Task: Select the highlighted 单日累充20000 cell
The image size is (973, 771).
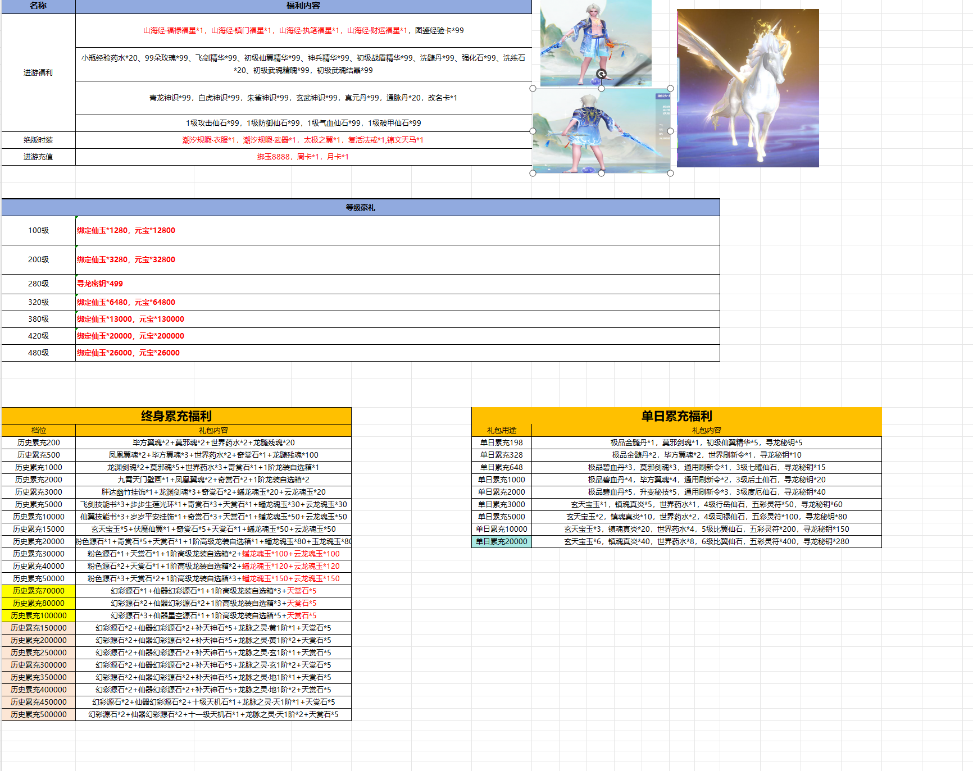Action: click(x=501, y=541)
